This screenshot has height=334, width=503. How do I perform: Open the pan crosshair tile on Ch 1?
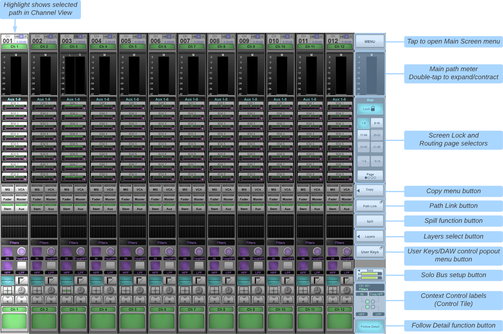point(8,290)
